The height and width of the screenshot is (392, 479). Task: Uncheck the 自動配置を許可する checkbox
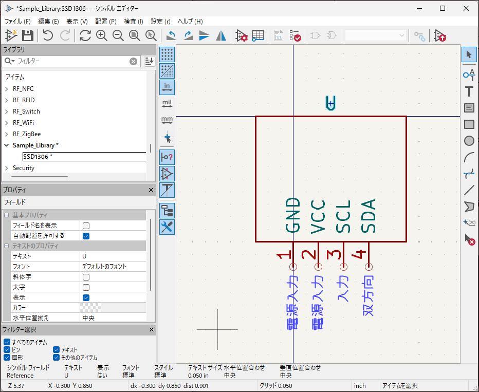[x=86, y=236]
